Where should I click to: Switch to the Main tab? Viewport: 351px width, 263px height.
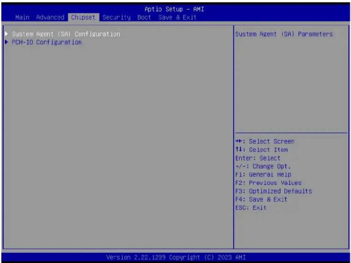point(23,17)
